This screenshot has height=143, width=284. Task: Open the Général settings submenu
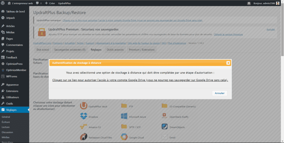click(6, 117)
